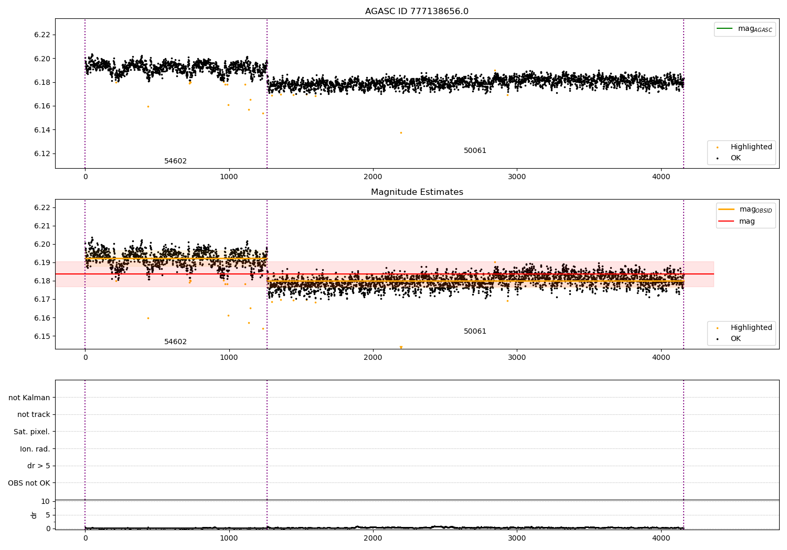Click the Highlighted legend entry in middle plot
Image resolution: width=787 pixels, height=550 pixels.
(751, 328)
